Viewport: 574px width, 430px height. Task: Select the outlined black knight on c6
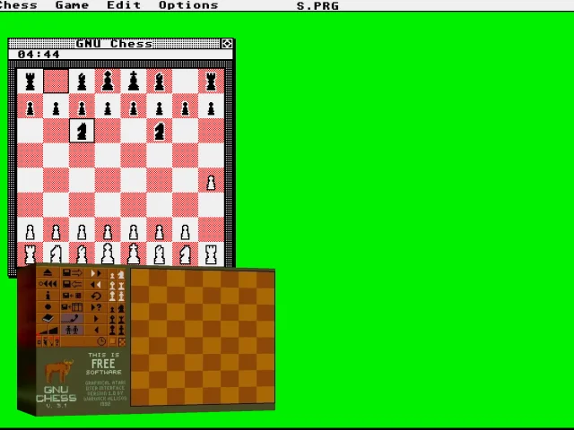pyautogui.click(x=82, y=131)
